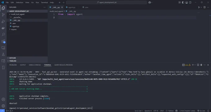211x112 pixels.
Task: Toggle the Secondary Side Bar visibility
Action: click(190, 2)
